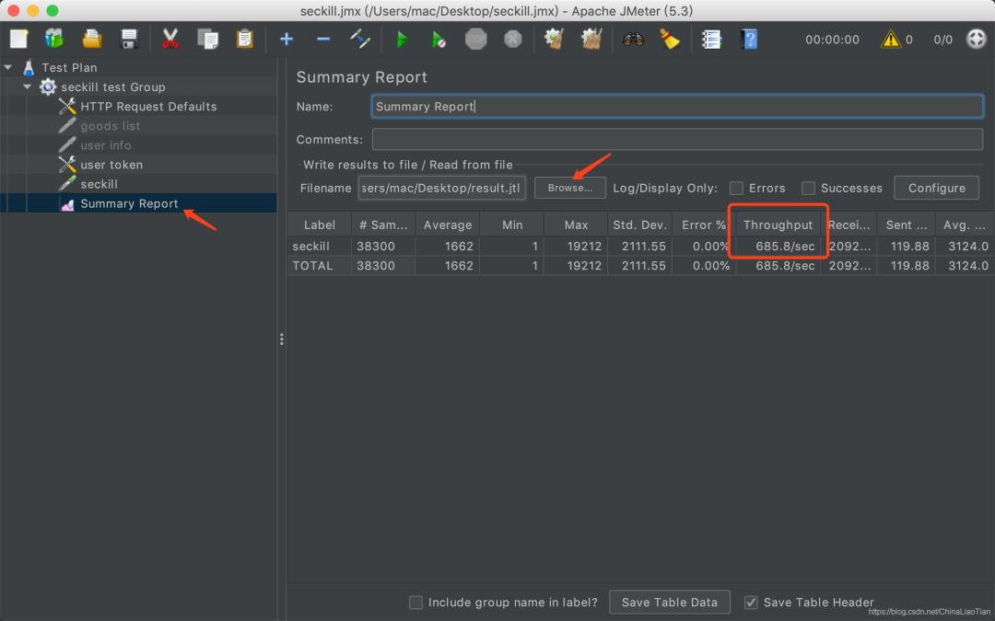Screen dimensions: 995x621
Task: Select Test Plan in the tree
Action: [x=69, y=68]
